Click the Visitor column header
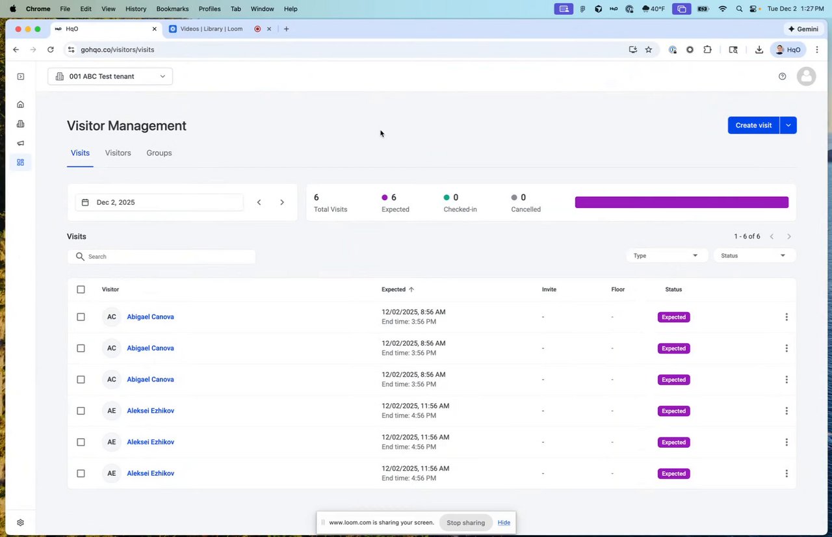Viewport: 832px width, 537px height. (110, 289)
